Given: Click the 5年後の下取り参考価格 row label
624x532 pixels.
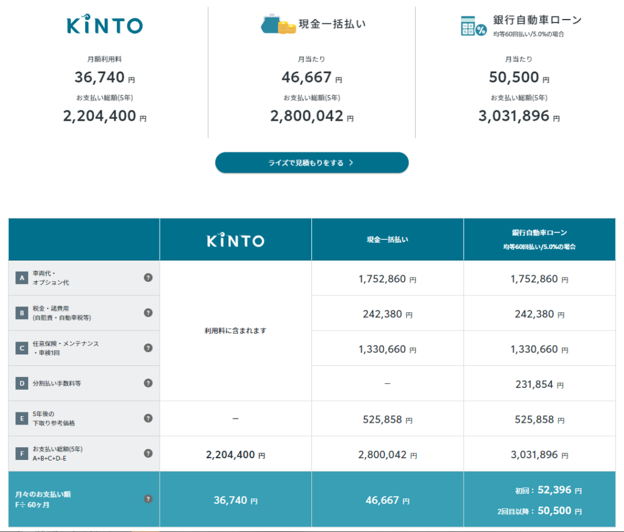Looking at the screenshot, I should [54, 419].
